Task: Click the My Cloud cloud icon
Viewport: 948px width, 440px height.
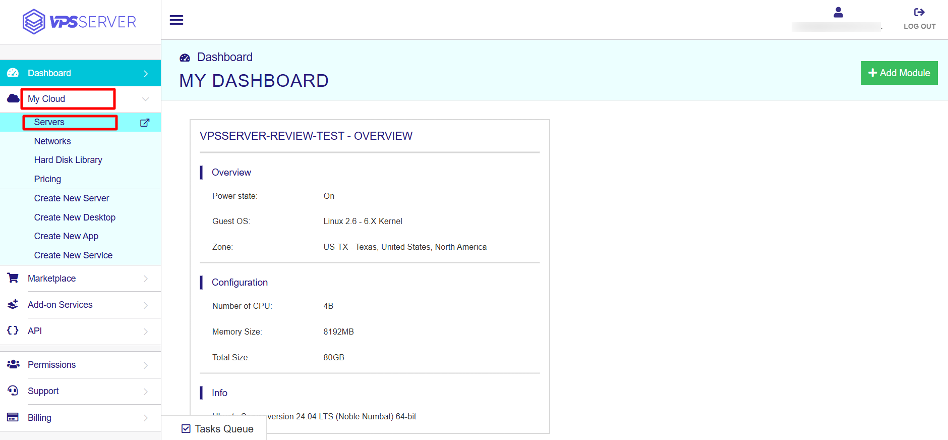Action: [x=13, y=98]
